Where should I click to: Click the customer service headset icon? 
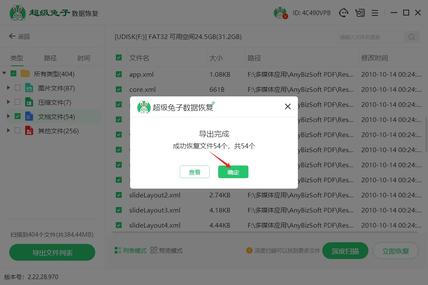tap(344, 13)
